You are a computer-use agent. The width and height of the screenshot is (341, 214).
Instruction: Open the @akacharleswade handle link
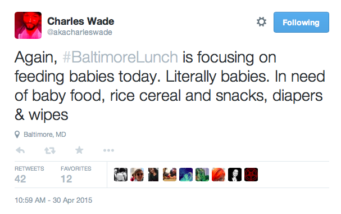point(80,32)
